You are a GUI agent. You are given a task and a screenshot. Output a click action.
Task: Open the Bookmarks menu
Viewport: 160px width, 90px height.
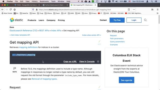coord(44,1)
